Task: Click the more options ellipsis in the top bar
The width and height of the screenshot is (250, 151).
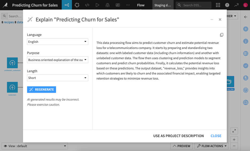Action: click(128, 5)
